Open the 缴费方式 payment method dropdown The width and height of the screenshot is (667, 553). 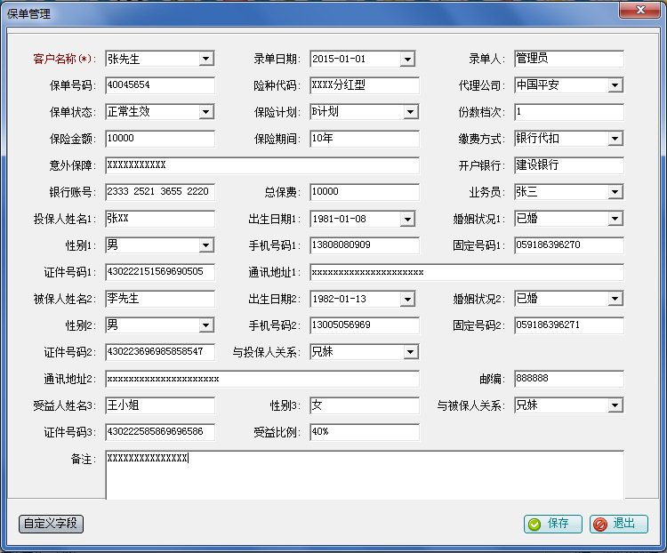[x=615, y=139]
